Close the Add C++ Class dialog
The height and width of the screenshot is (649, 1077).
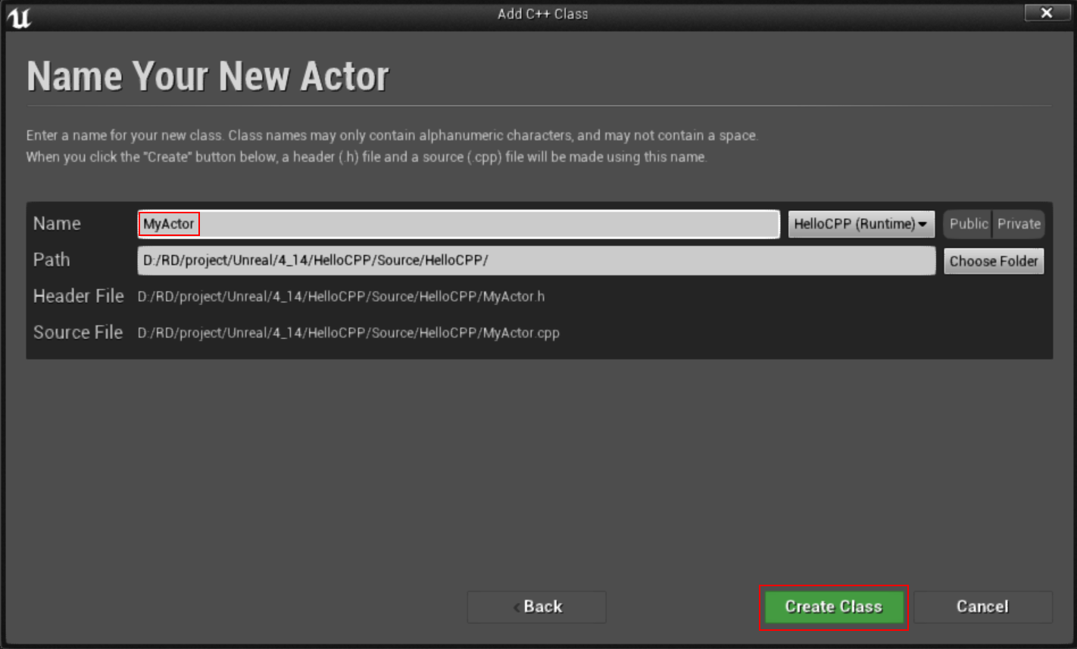pyautogui.click(x=1046, y=12)
